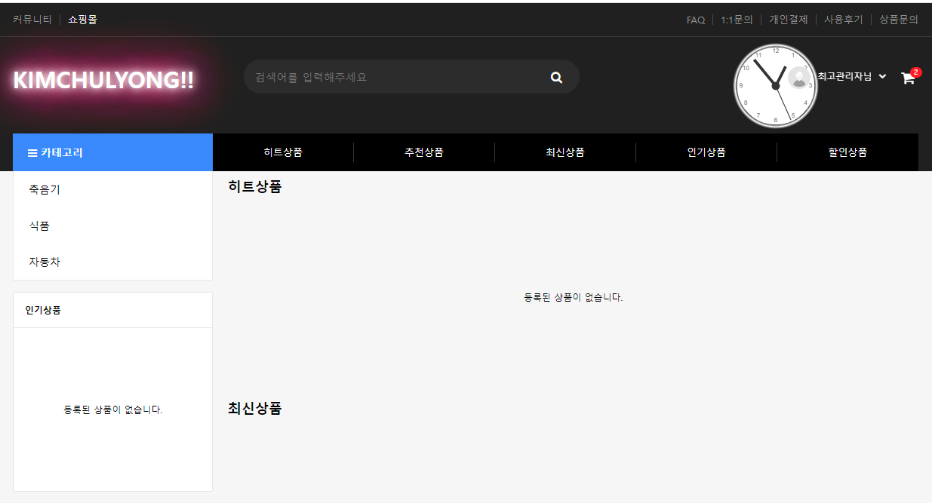Image resolution: width=932 pixels, height=503 pixels.
Task: Click the hamburger icon beside 카테고리
Action: point(32,153)
